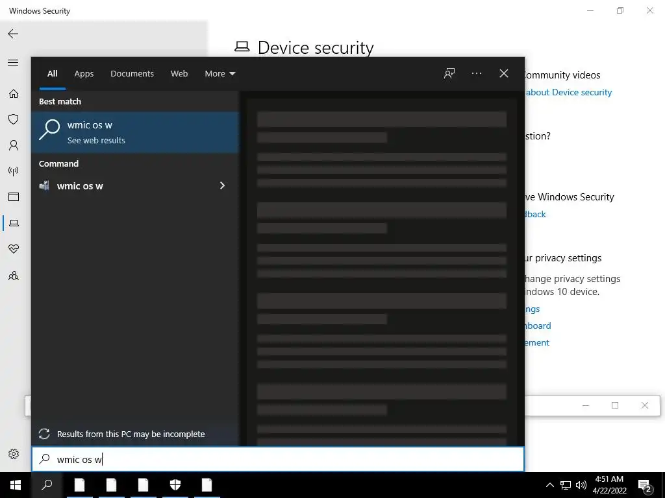Close the search panel

pyautogui.click(x=504, y=73)
